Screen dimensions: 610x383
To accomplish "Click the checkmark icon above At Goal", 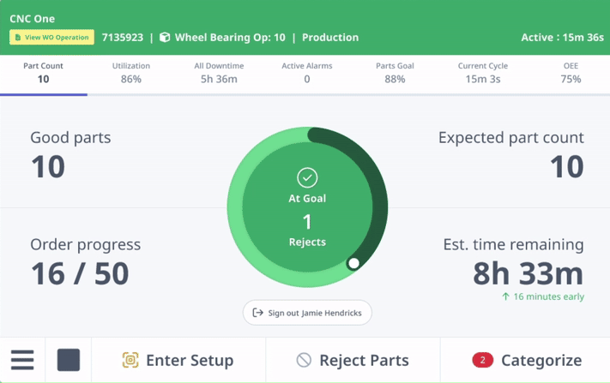I will click(307, 178).
